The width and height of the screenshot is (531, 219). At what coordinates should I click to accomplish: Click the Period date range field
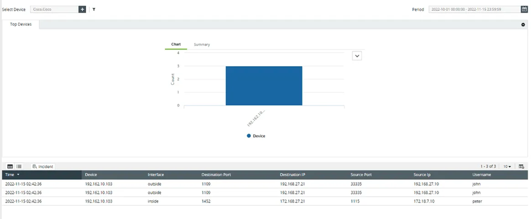tap(475, 10)
